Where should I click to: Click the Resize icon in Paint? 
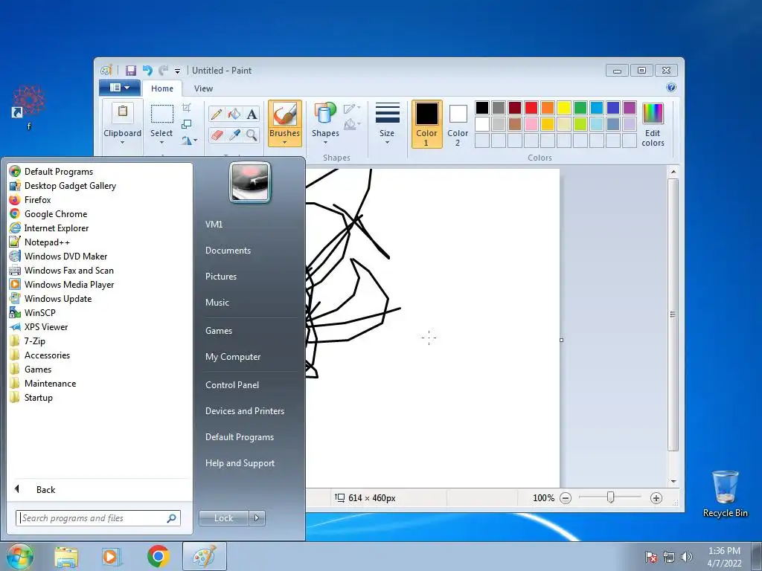click(186, 124)
